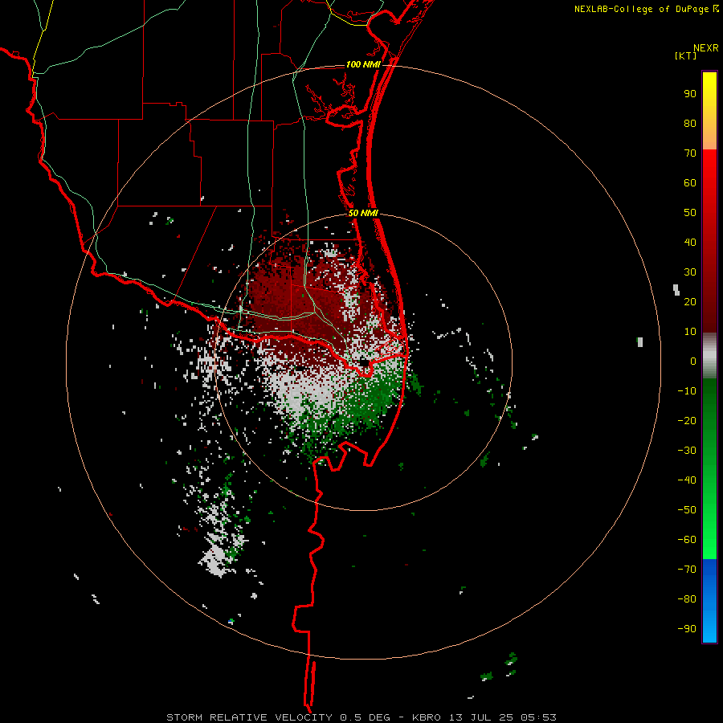Click the -40 value on velocity scale

point(687,480)
